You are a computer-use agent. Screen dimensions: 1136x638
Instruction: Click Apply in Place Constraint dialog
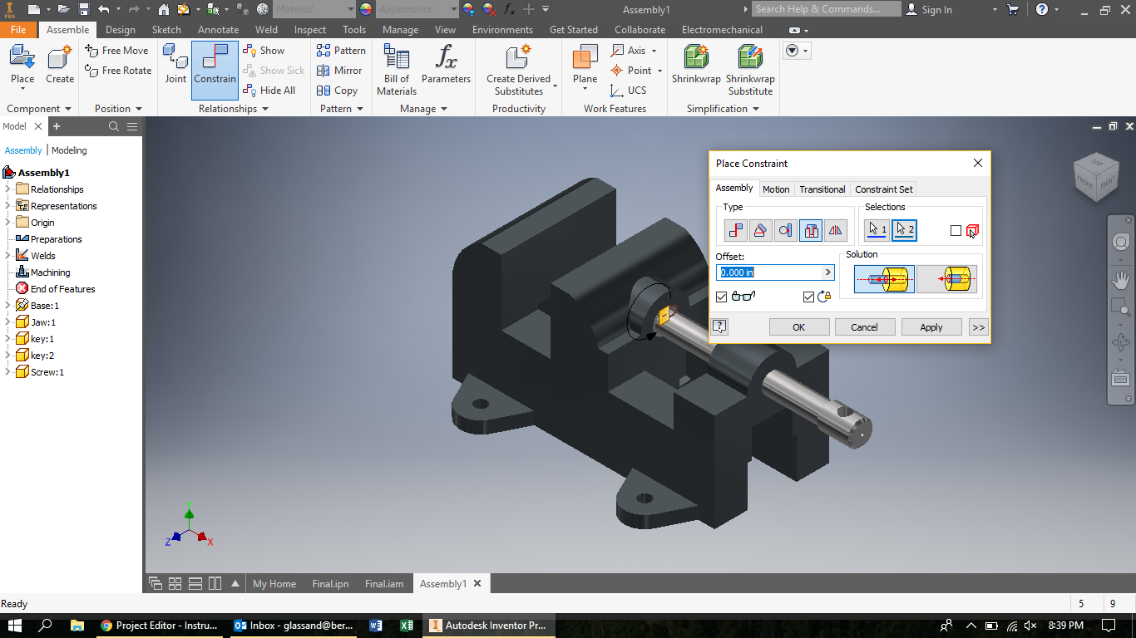tap(931, 327)
